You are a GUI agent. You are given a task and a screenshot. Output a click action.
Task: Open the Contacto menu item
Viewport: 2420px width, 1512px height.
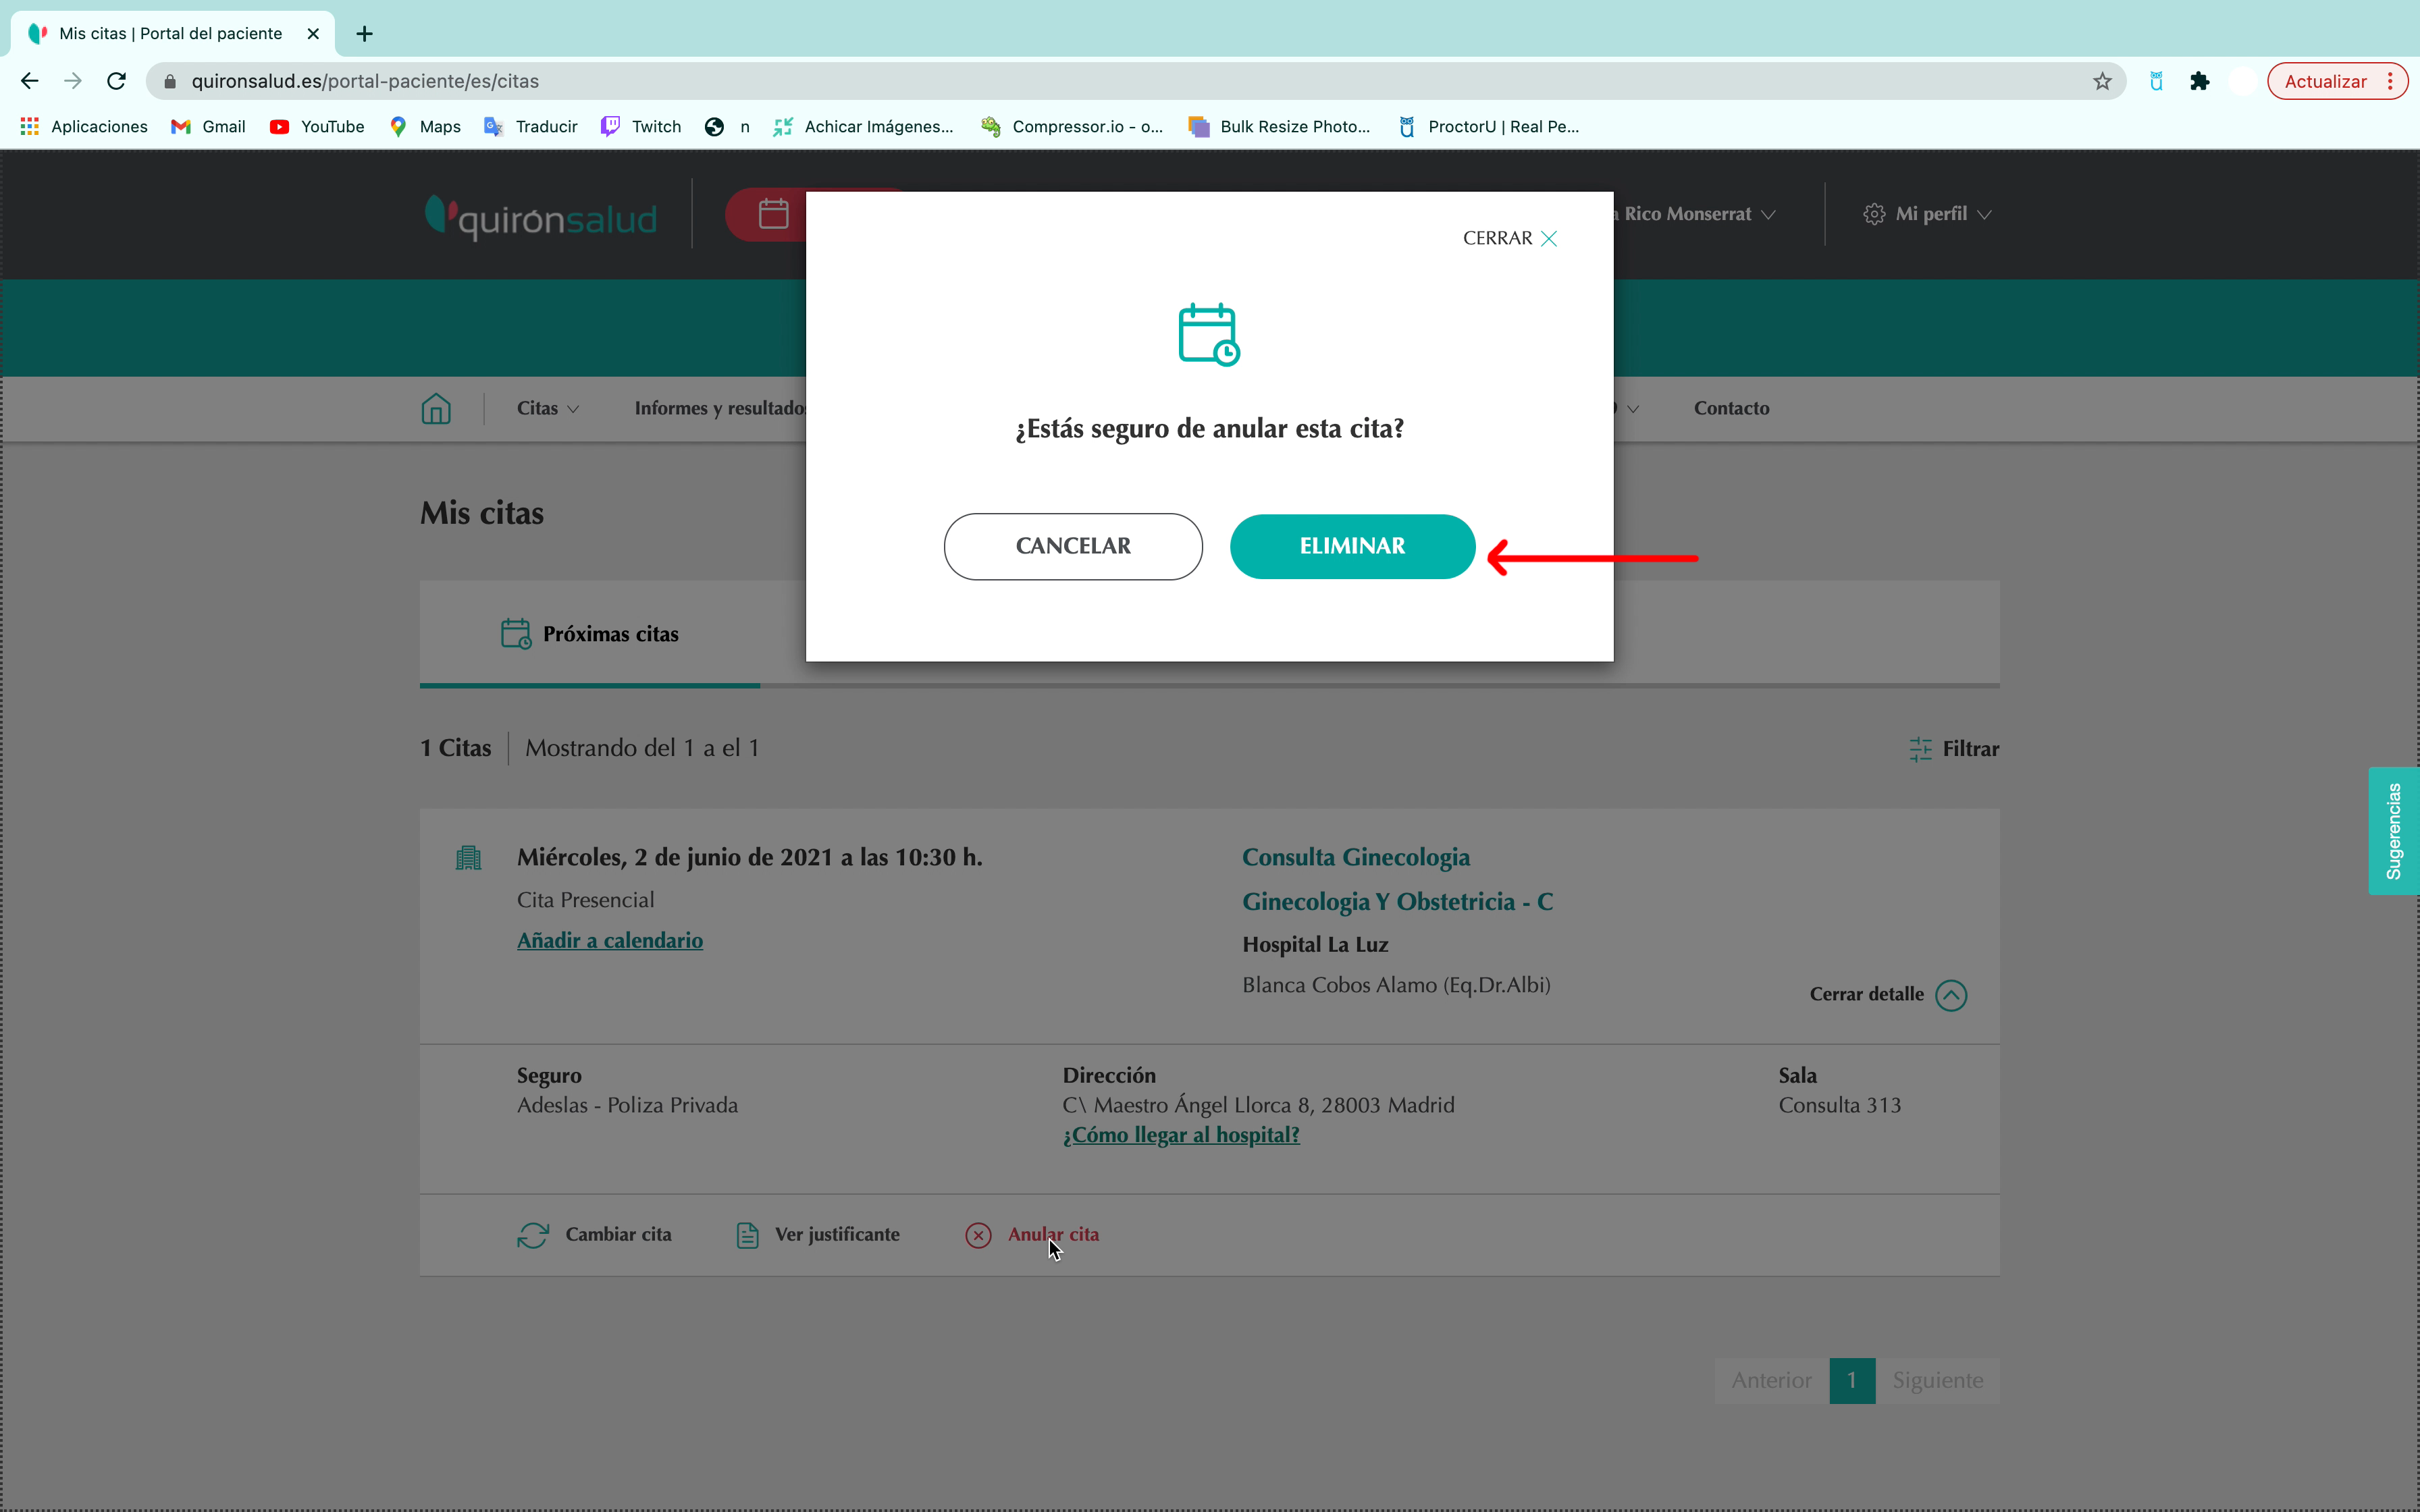tap(1731, 408)
